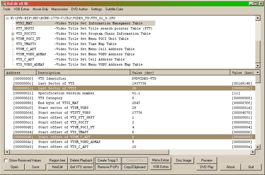This screenshot has width=265, height=175.
Task: Click the Value (dec) column header
Action: pos(180,73)
